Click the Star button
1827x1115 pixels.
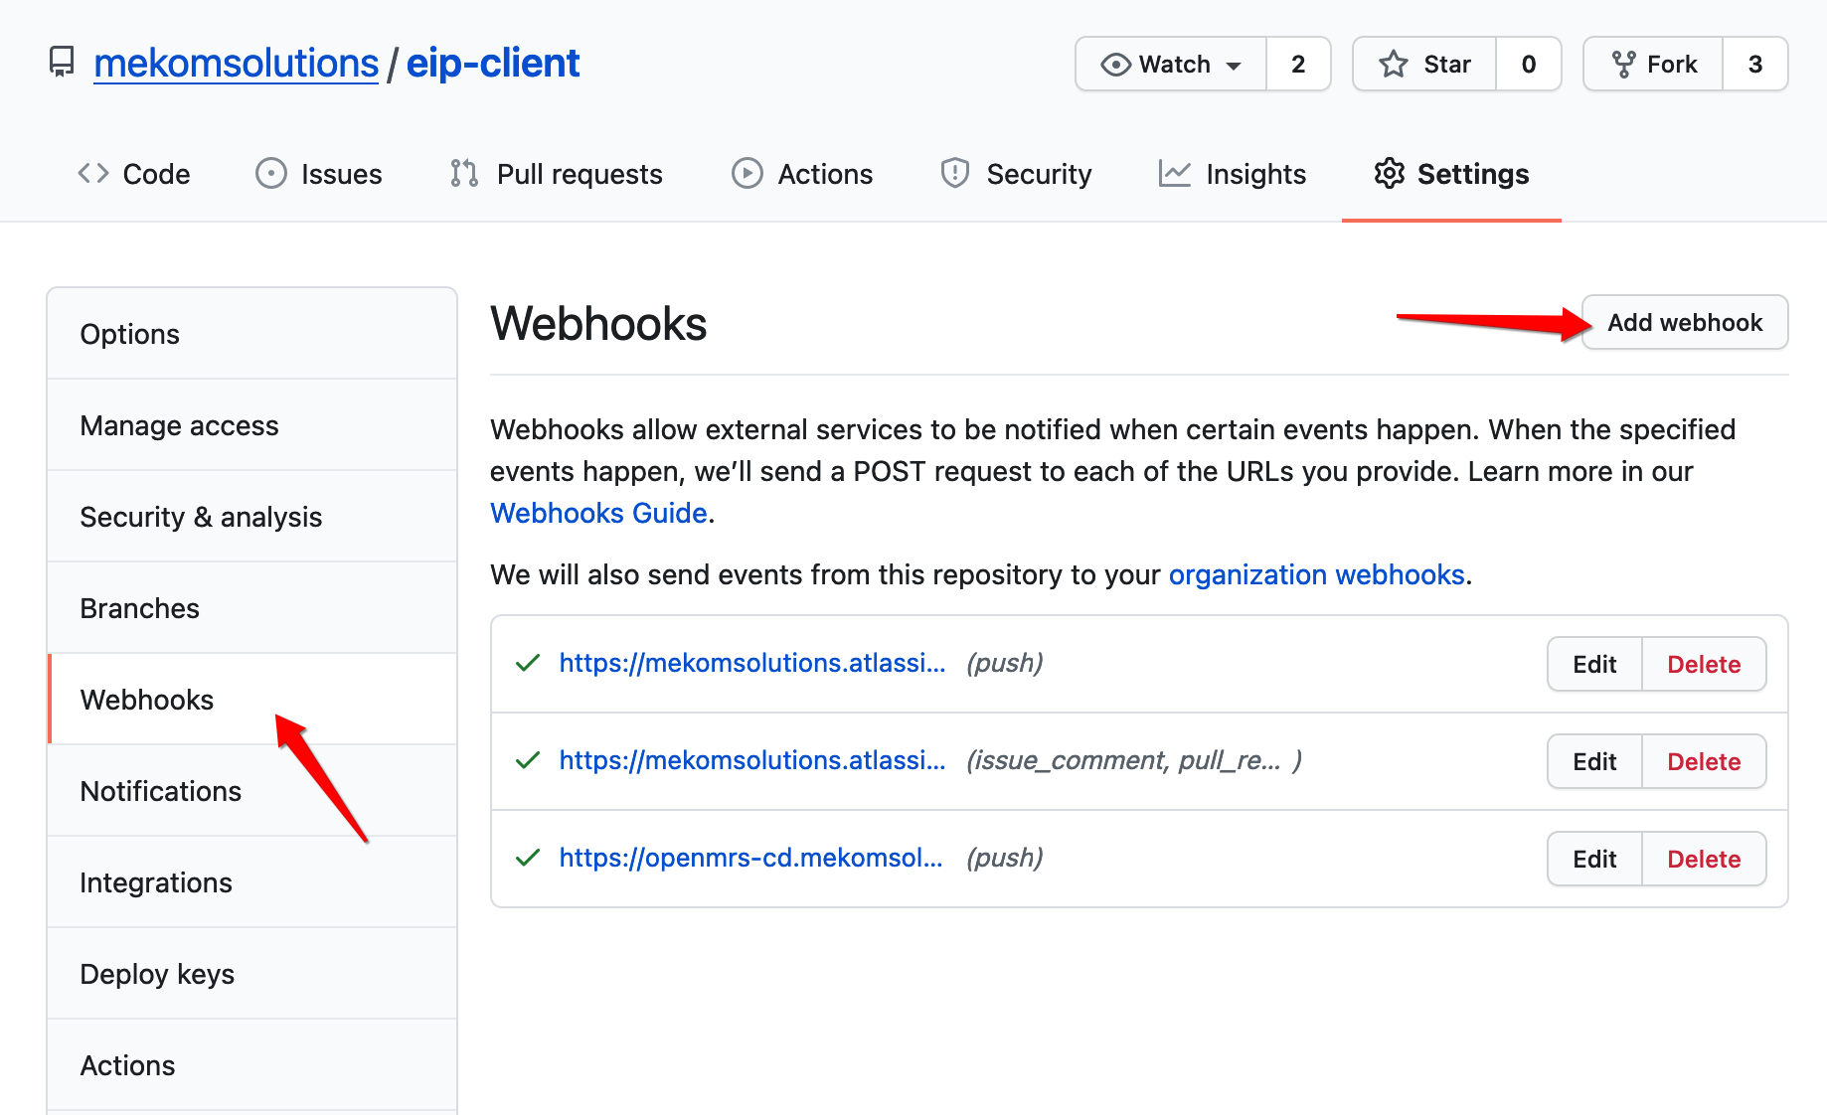pos(1424,65)
